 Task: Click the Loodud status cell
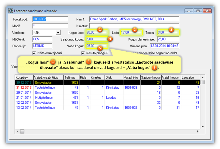[114, 98]
